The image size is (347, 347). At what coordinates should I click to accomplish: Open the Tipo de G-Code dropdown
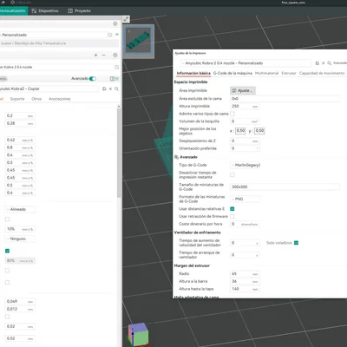(x=245, y=165)
